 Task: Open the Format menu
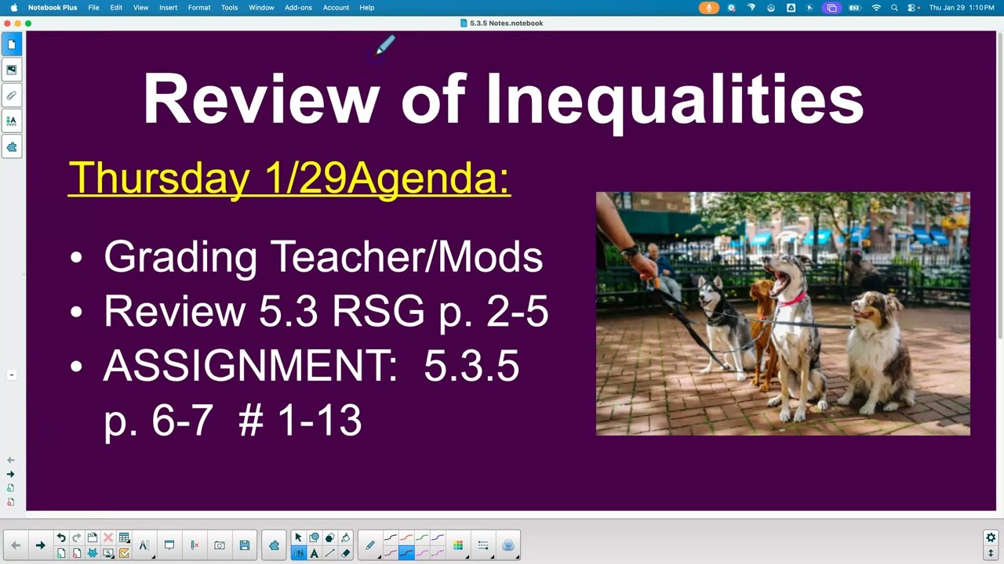click(x=199, y=7)
